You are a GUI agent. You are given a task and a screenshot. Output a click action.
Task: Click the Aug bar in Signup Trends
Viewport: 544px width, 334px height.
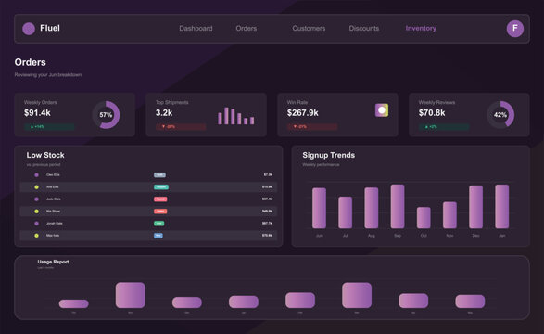[x=372, y=208]
